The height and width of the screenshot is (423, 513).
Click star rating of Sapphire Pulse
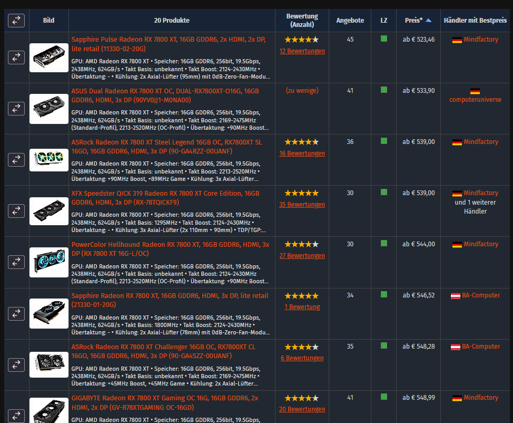coord(302,40)
